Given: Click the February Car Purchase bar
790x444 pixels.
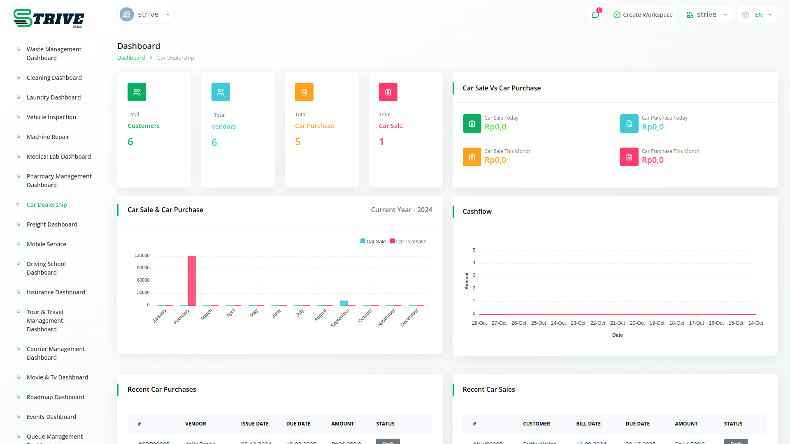Looking at the screenshot, I should coord(192,281).
